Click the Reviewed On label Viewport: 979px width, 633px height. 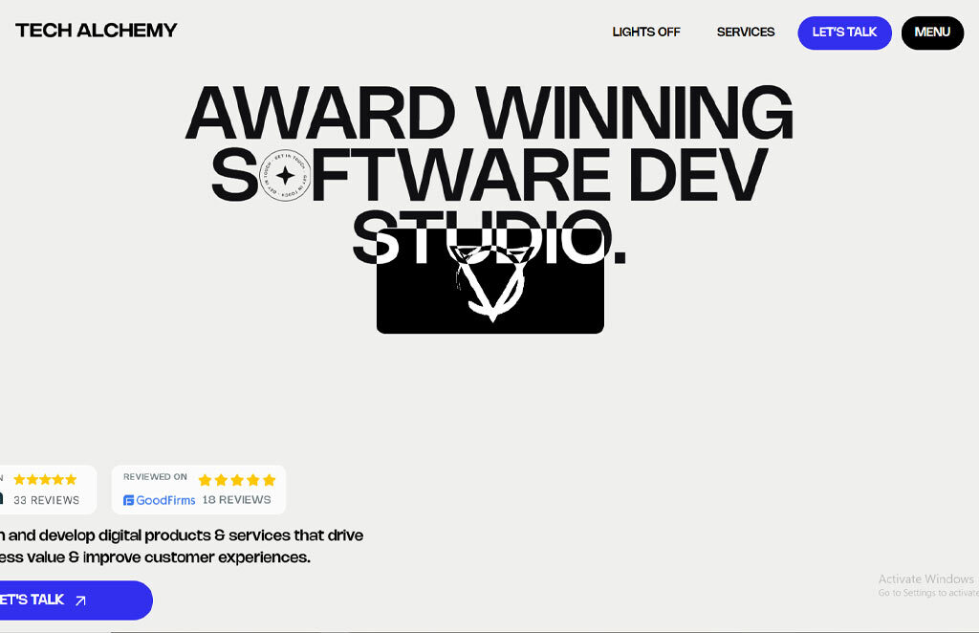[155, 477]
